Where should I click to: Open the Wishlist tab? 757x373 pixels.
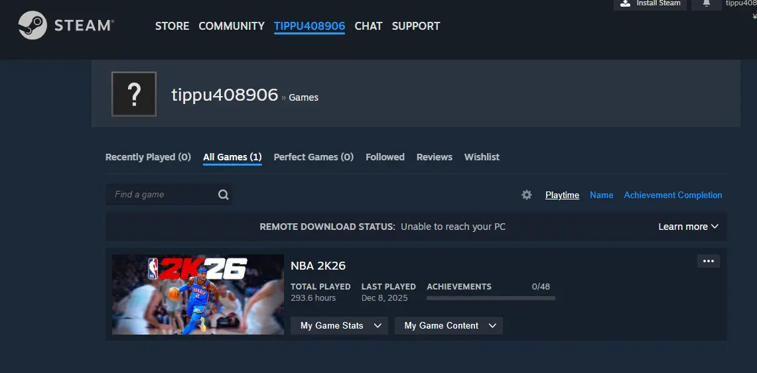[x=482, y=157]
